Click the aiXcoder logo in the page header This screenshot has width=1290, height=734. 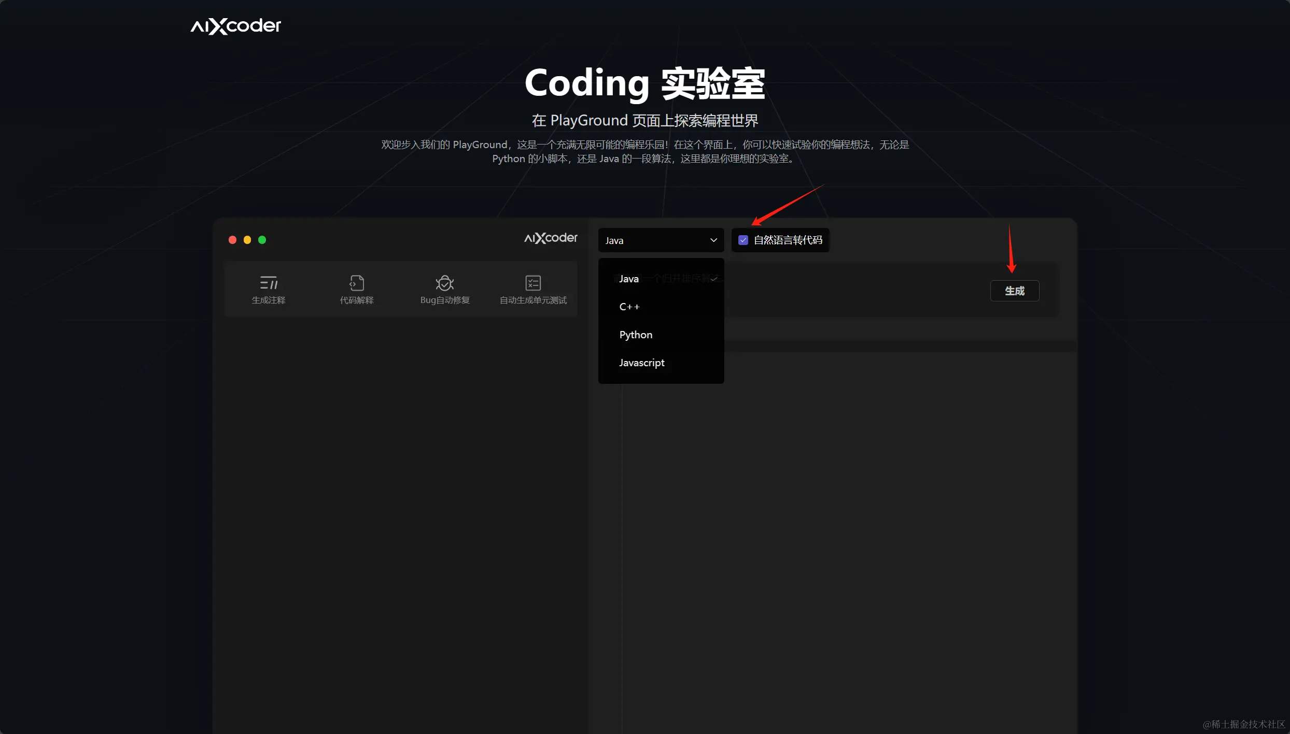pos(236,26)
